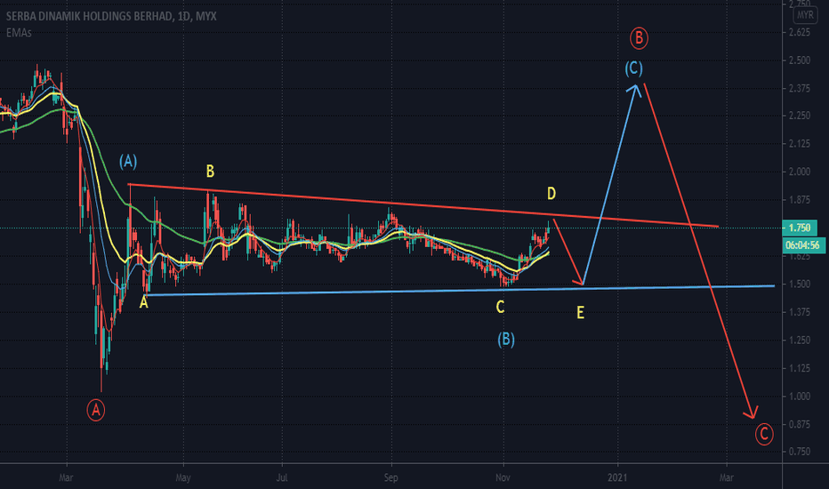Click the 2.625 price axis value
This screenshot has width=829, height=489.
click(x=799, y=32)
